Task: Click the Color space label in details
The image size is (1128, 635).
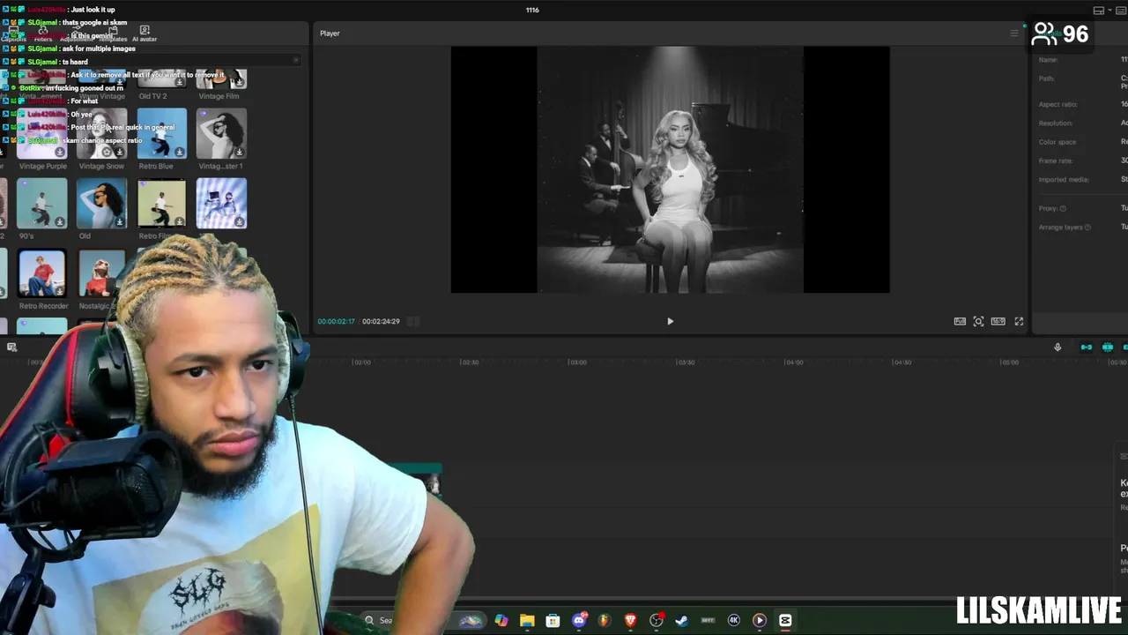Action: (1057, 142)
